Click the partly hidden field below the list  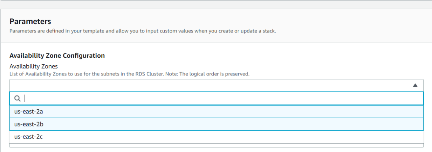point(217,145)
